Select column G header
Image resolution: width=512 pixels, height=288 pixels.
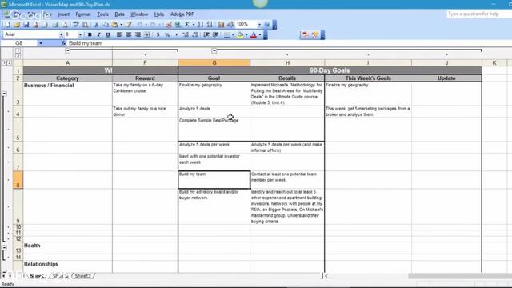pos(214,62)
